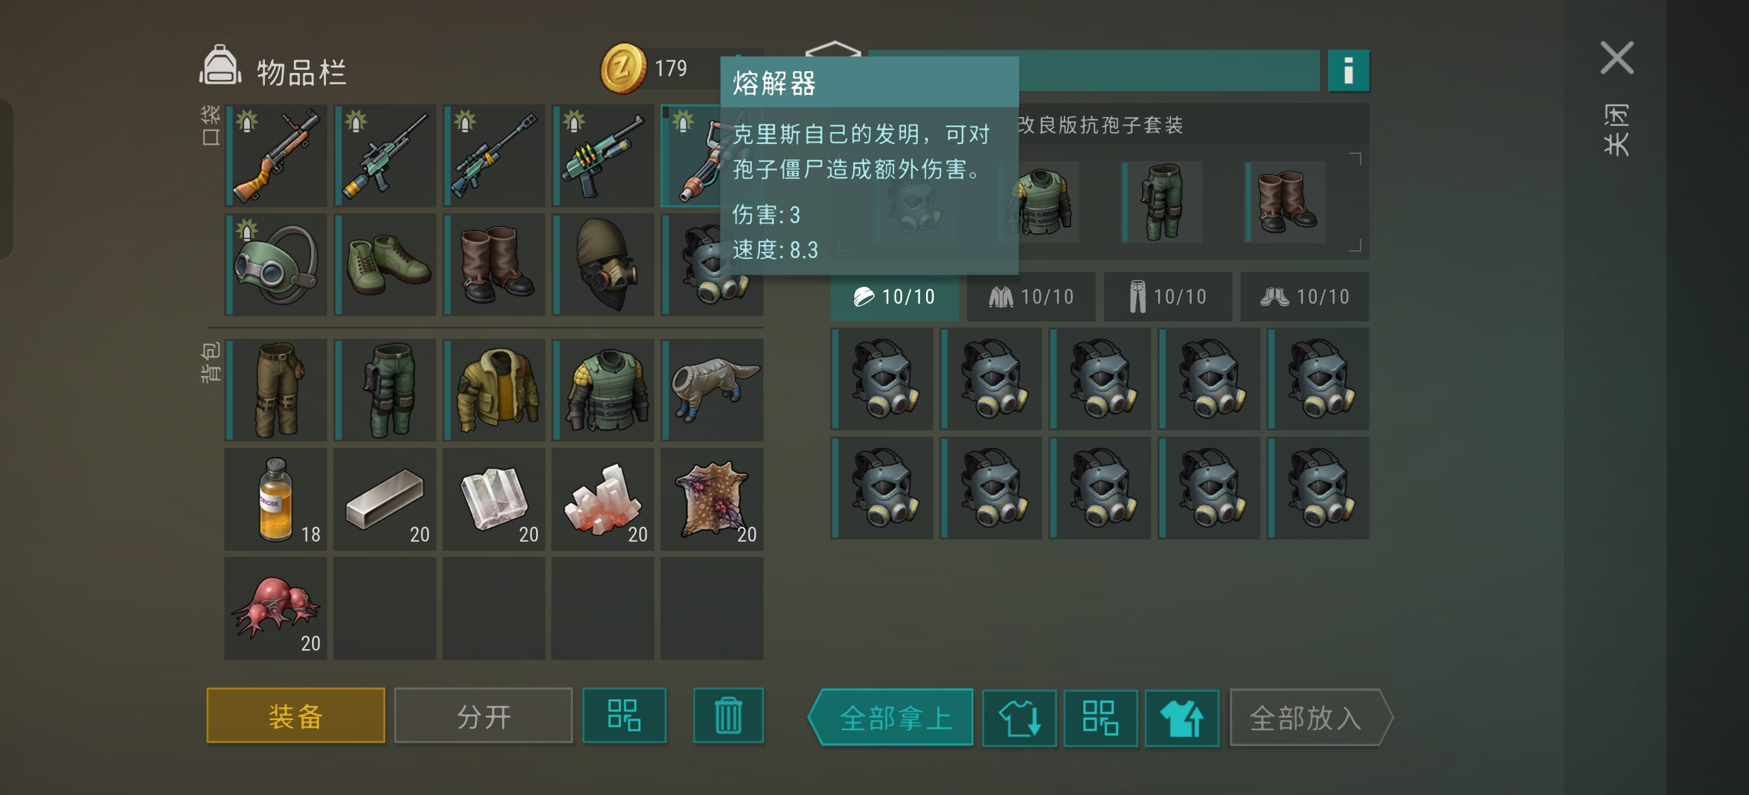The height and width of the screenshot is (795, 1749).
Task: Click the yellow 装备 equip button
Action: click(x=295, y=716)
